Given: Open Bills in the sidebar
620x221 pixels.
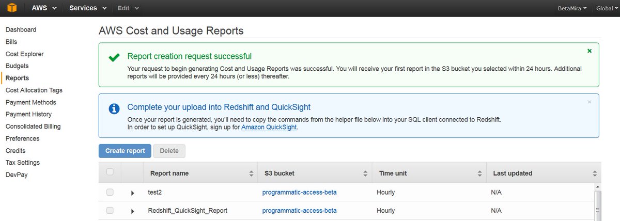Looking at the screenshot, I should point(11,42).
